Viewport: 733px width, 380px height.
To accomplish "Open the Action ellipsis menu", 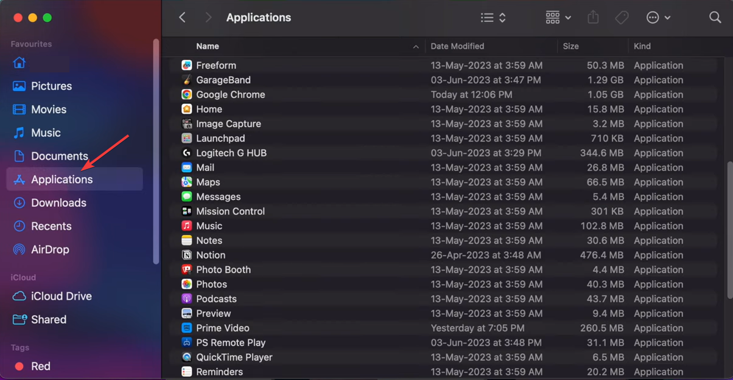I will click(658, 18).
